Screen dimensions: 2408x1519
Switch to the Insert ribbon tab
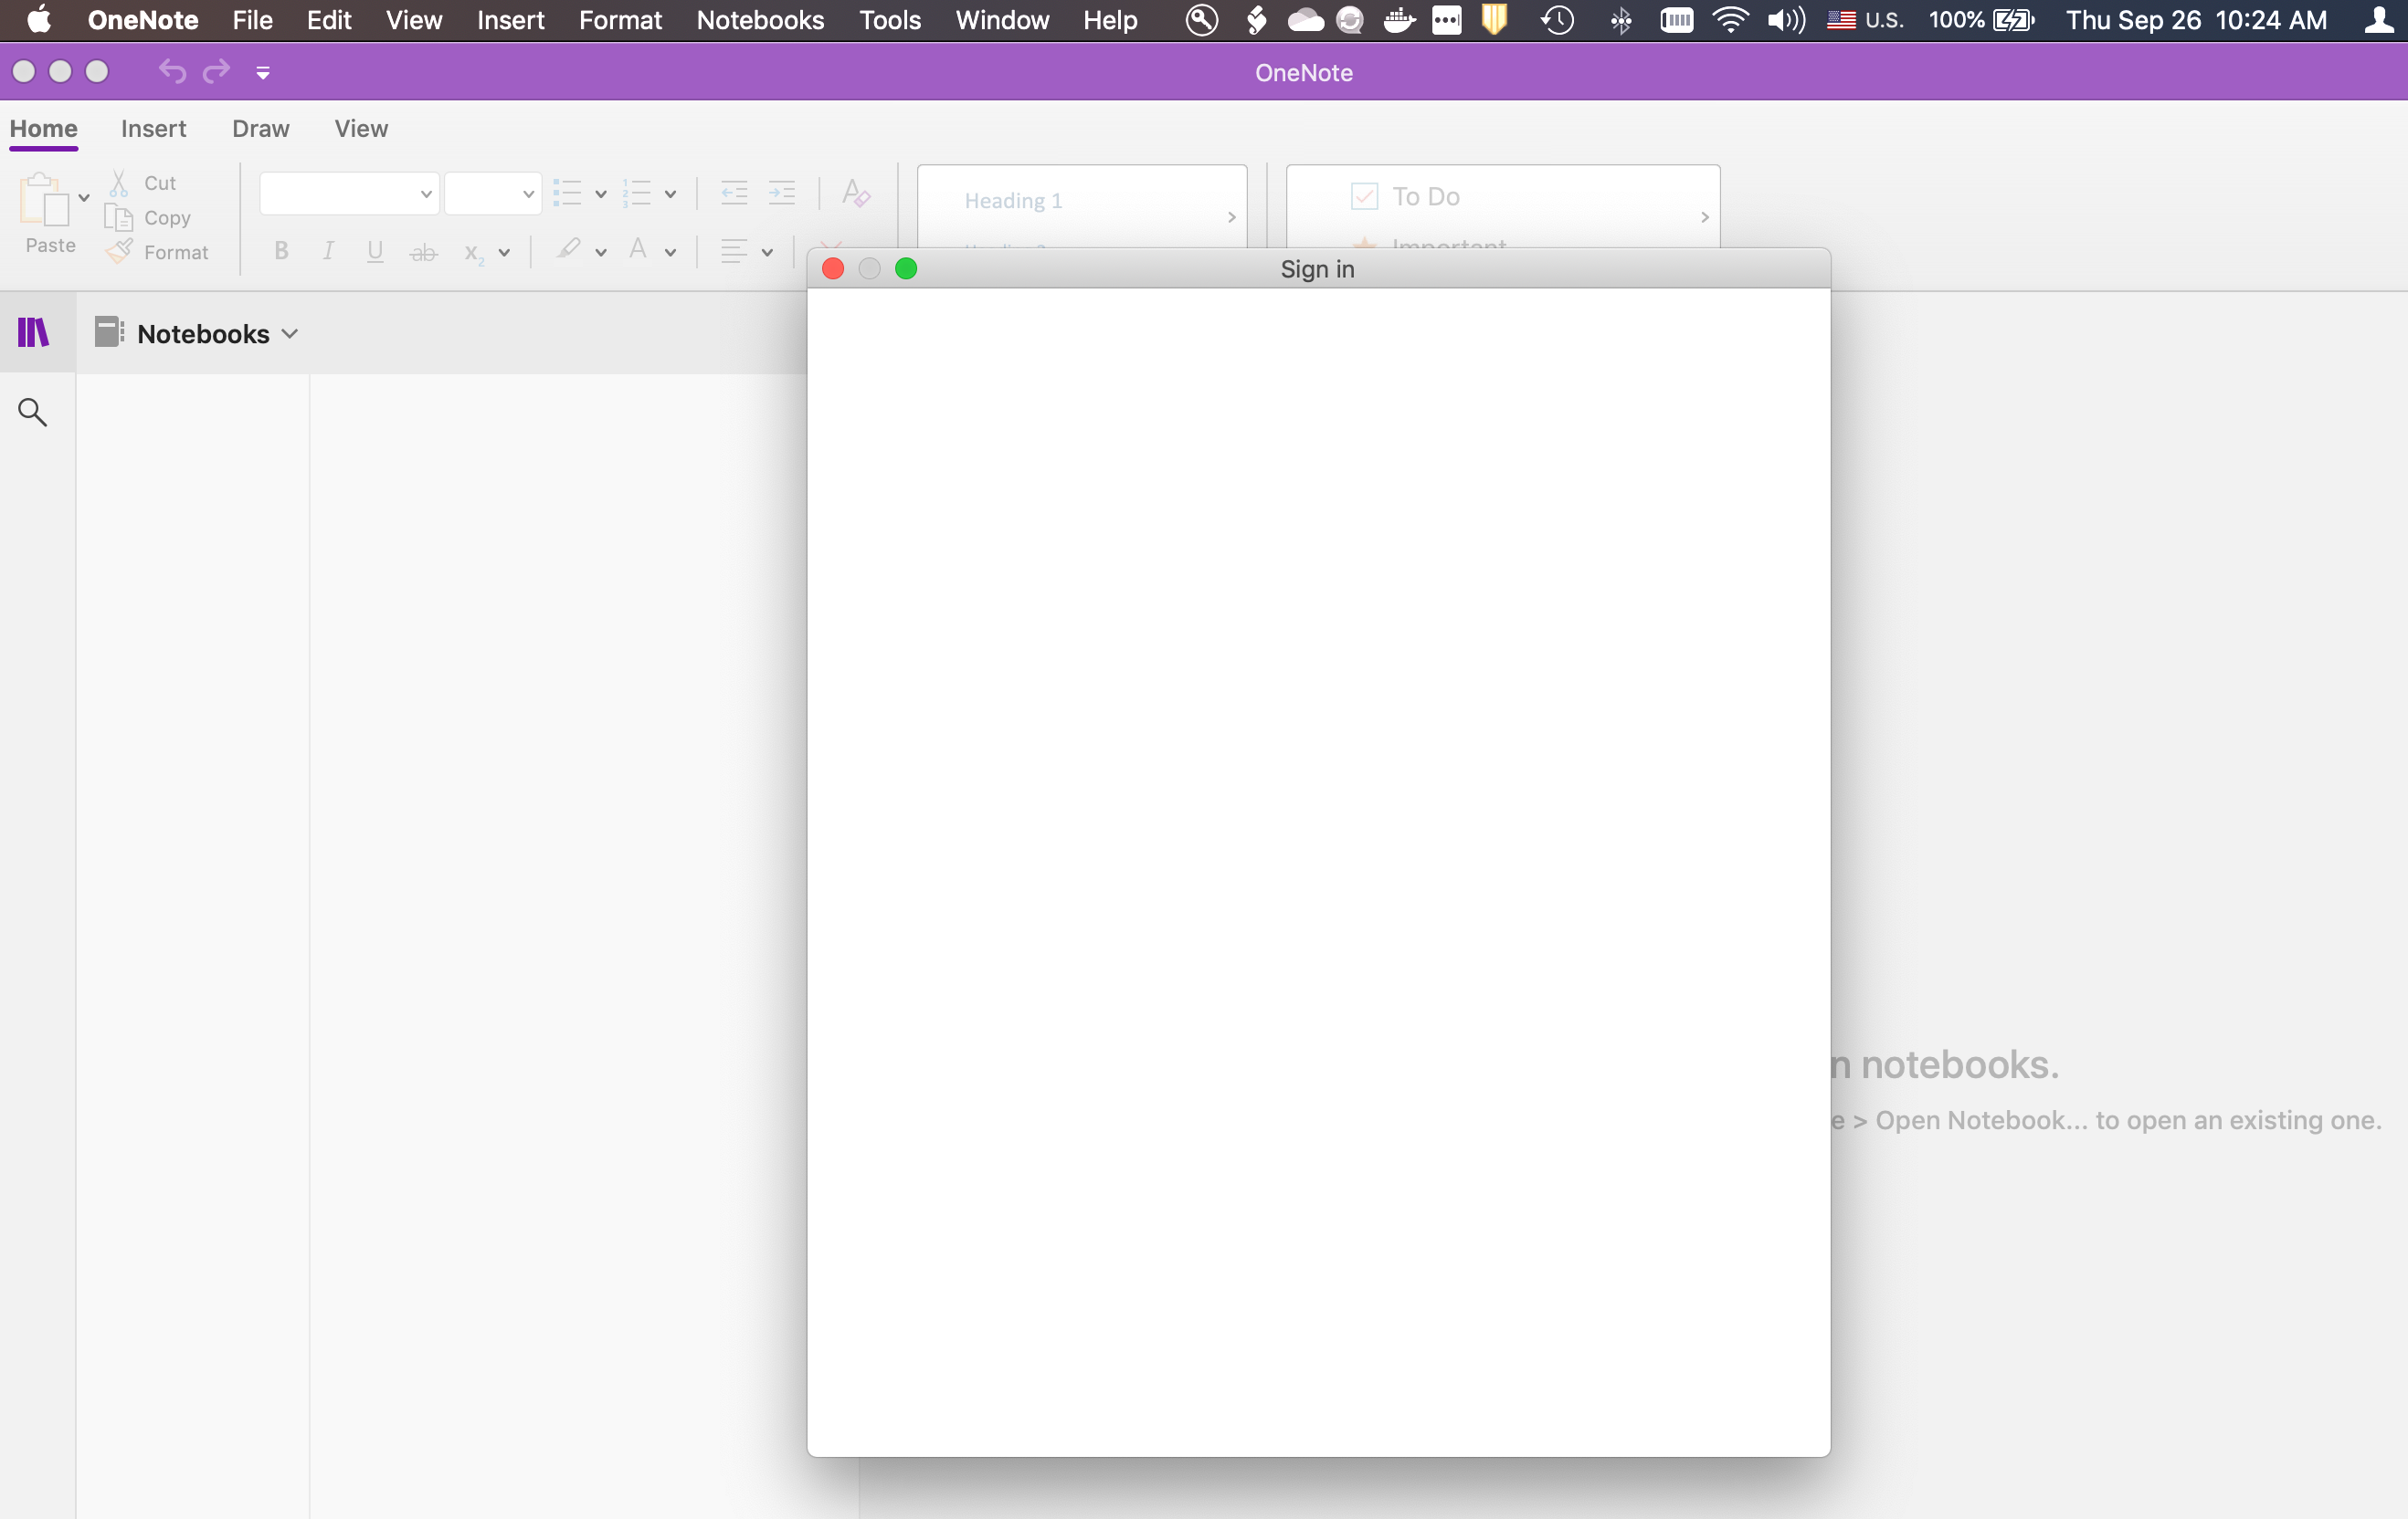pyautogui.click(x=153, y=129)
